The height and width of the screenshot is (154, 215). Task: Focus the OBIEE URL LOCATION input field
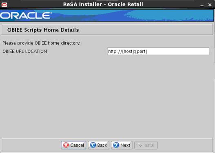tap(158, 51)
